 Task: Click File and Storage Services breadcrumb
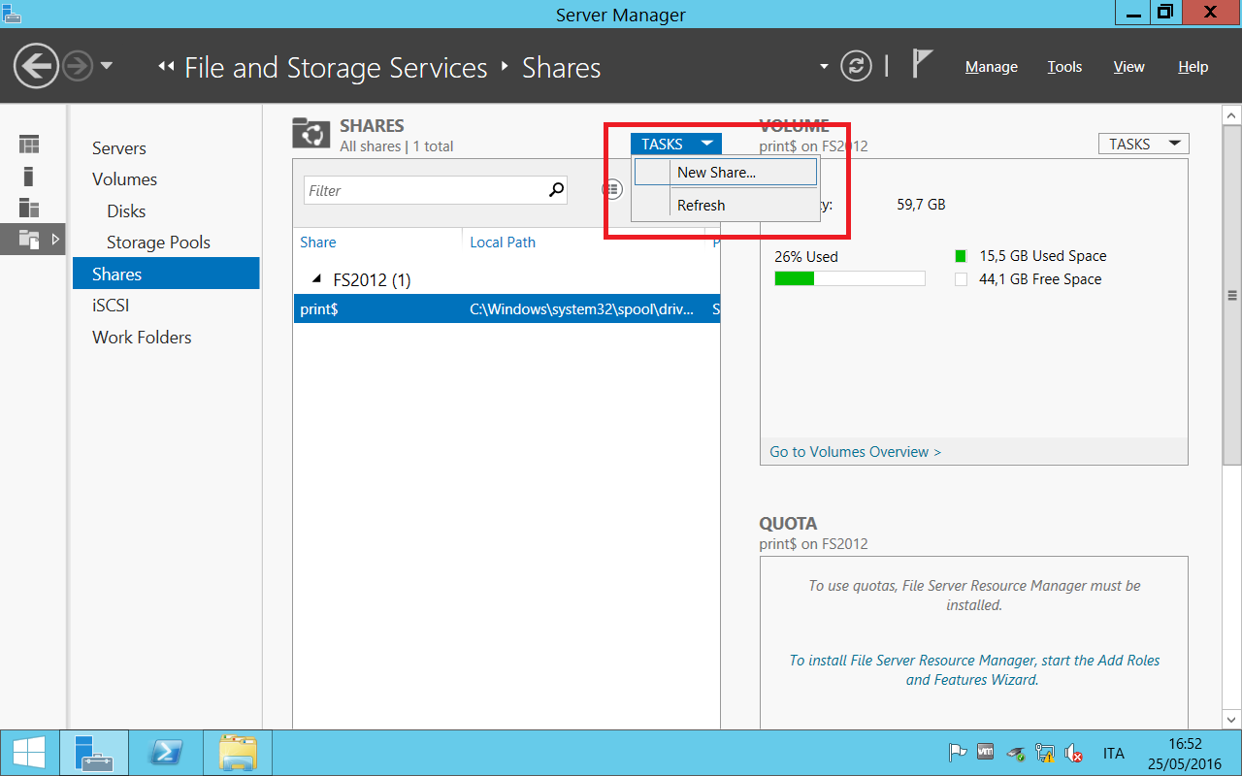[x=336, y=67]
